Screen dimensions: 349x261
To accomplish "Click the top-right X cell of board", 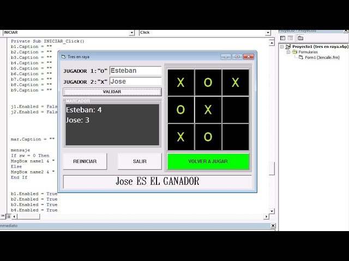I will [236, 83].
